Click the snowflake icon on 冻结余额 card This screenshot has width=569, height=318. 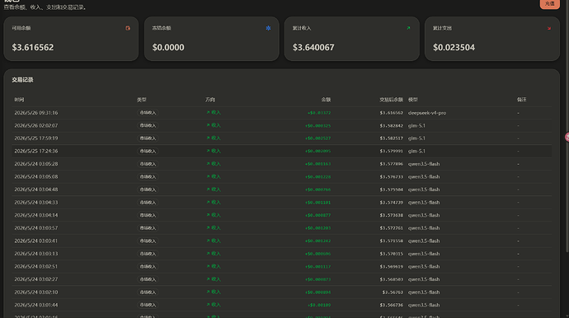[x=268, y=28]
